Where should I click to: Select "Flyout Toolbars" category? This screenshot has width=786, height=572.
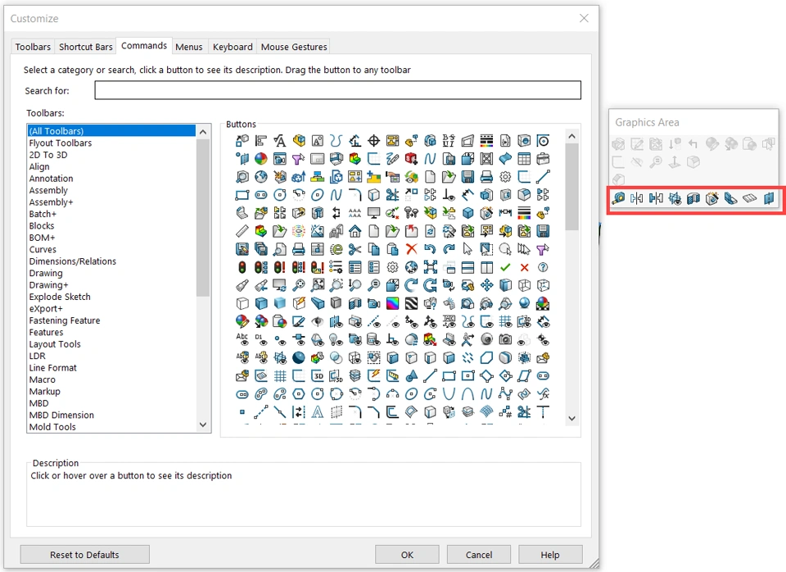click(61, 143)
